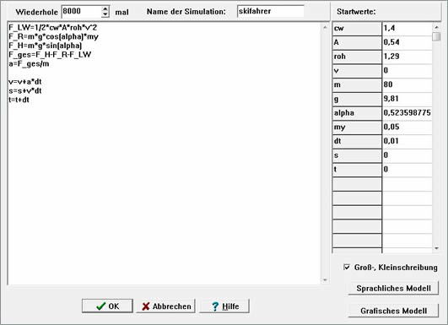Select the value cell '0,54'
The height and width of the screenshot is (325, 448).
point(407,42)
